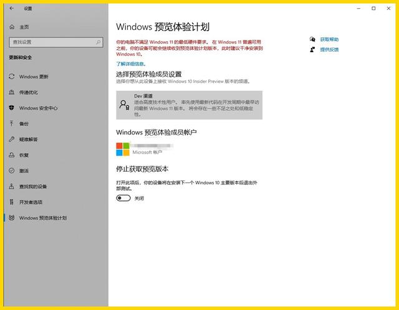Click the 激活 checkmark circle icon
This screenshot has width=399, height=310.
point(12,171)
